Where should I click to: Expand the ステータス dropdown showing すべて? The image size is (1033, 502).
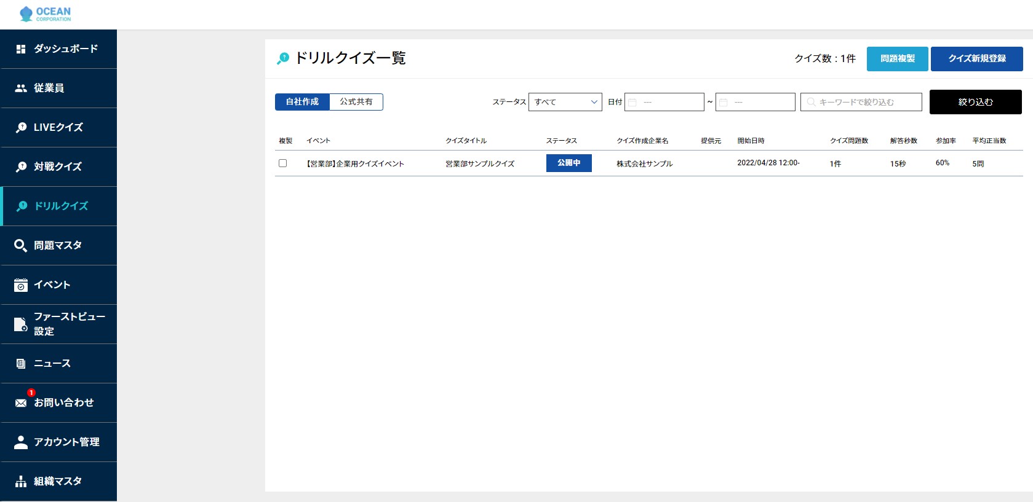tap(565, 102)
